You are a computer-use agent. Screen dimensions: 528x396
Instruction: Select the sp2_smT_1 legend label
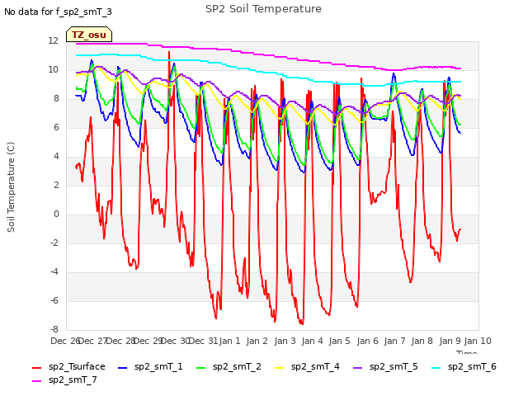158,366
